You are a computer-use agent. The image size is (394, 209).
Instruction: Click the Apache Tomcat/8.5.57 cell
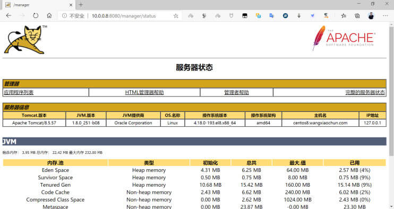point(34,123)
